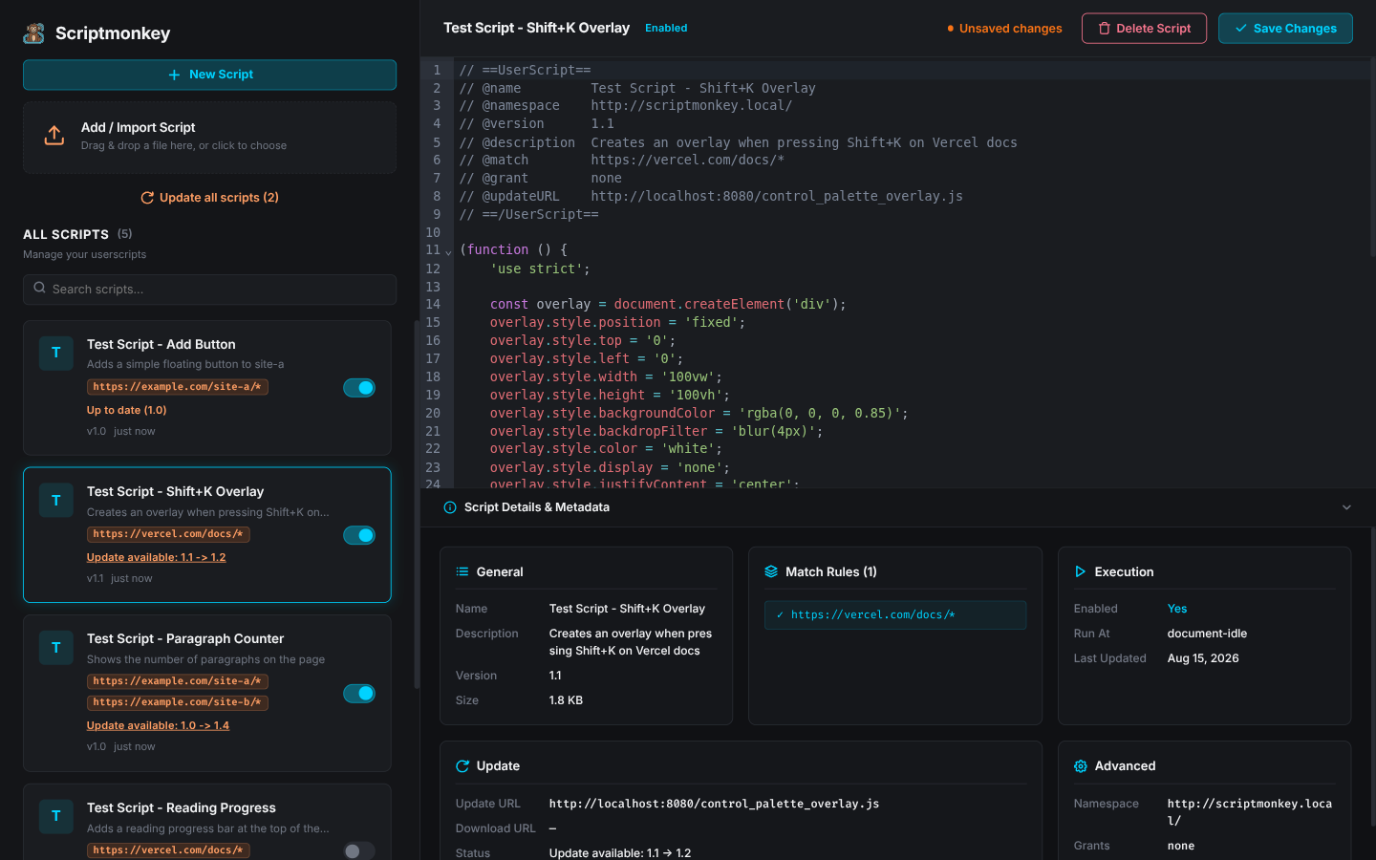
Task: Click the T avatar of Reading Progress script
Action: tap(56, 816)
